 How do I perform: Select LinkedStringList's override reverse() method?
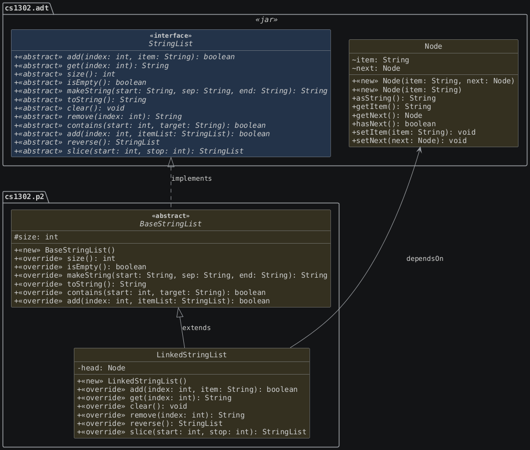pos(150,424)
